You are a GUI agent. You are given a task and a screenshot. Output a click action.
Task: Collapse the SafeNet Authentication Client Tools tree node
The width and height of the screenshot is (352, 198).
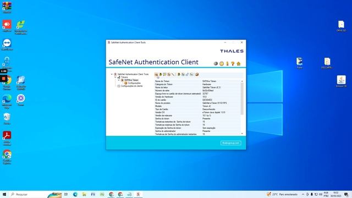coord(112,74)
